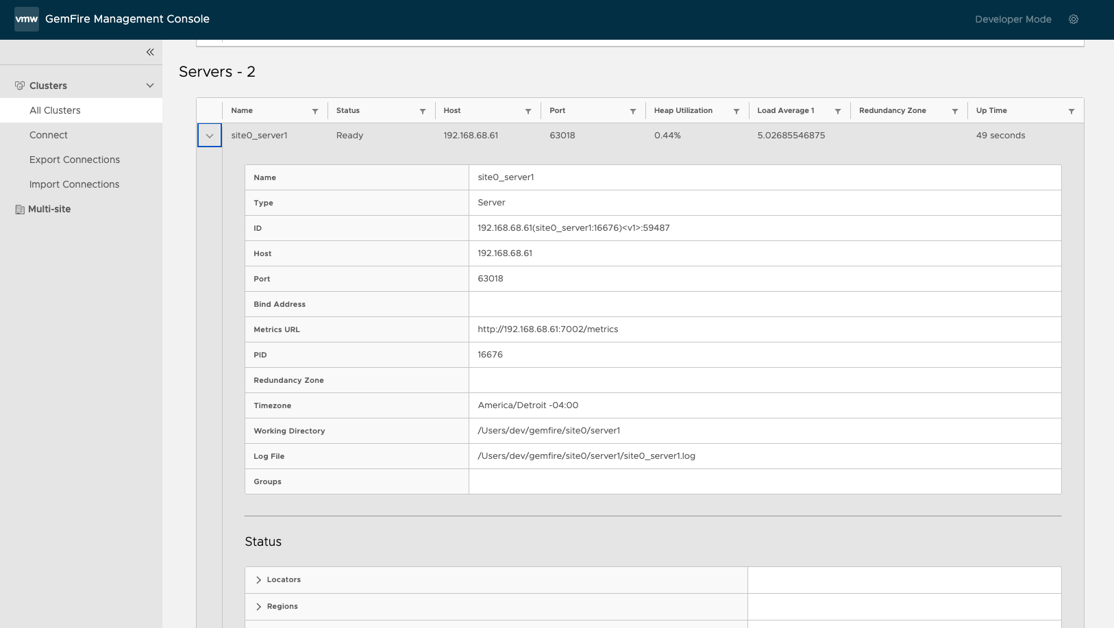Screen dimensions: 1114x628
Task: Click the Multi-site building icon
Action: (x=20, y=210)
